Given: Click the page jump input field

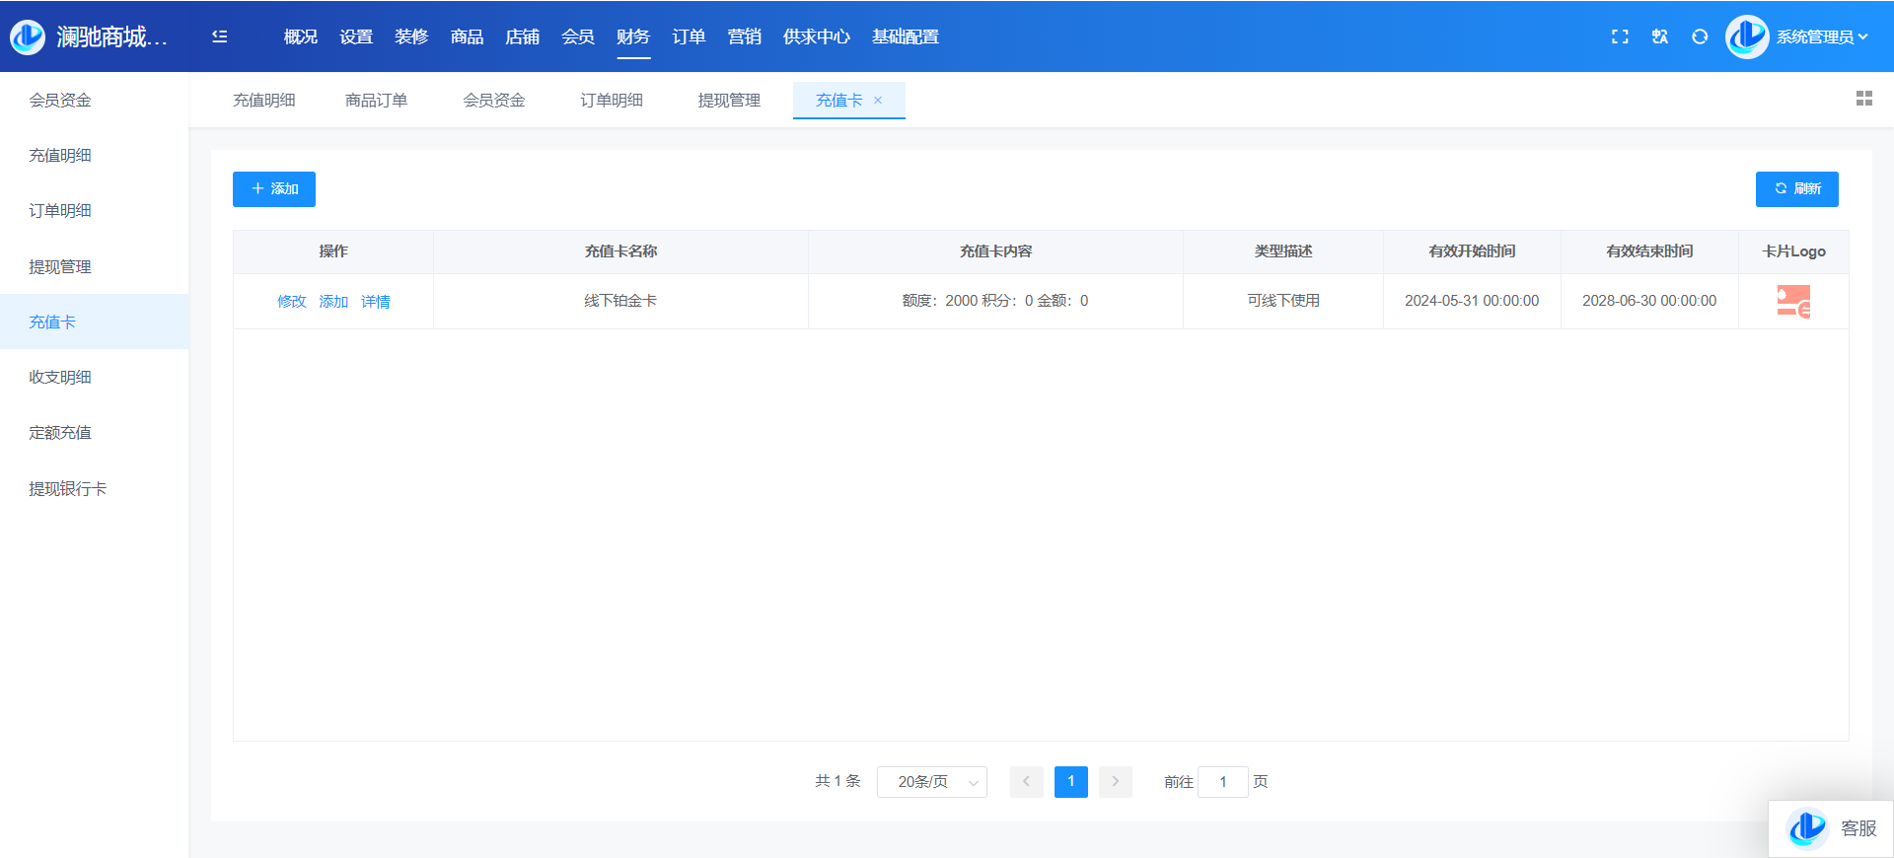Looking at the screenshot, I should coord(1223,782).
